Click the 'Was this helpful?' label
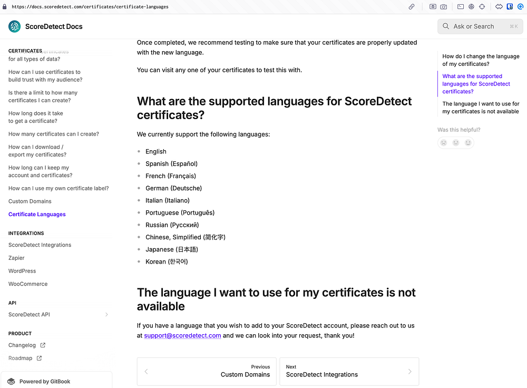This screenshot has width=527, height=388. coord(459,130)
